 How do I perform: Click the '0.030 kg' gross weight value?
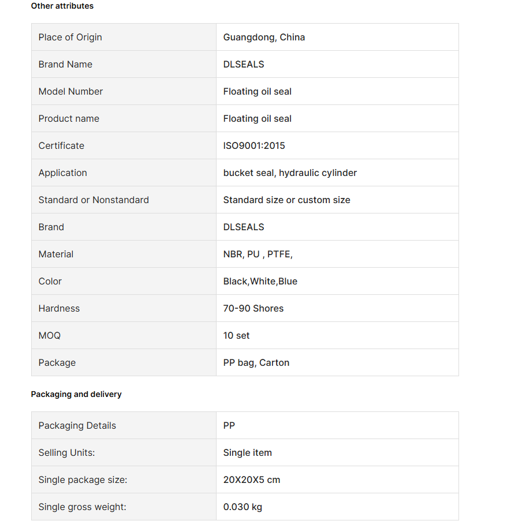pos(243,507)
